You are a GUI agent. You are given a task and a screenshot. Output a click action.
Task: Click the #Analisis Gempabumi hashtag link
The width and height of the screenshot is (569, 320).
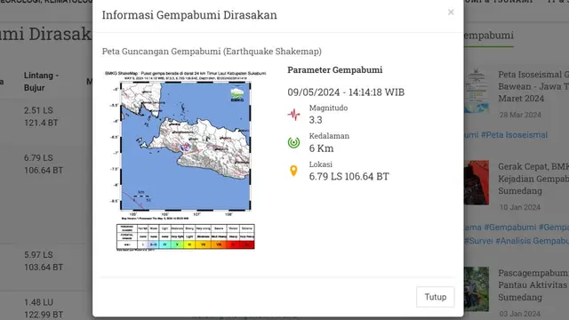click(x=532, y=241)
